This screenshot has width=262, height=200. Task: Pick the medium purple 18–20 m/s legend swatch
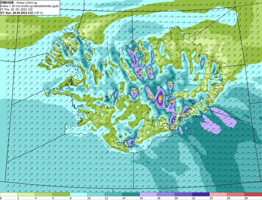166,195
